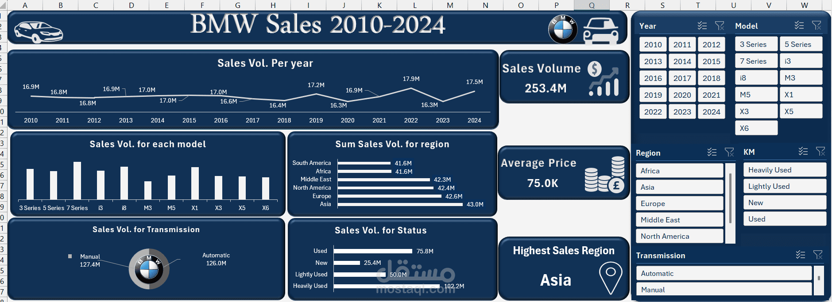Image resolution: width=832 pixels, height=302 pixels.
Task: Choose North America region filter
Action: (680, 236)
